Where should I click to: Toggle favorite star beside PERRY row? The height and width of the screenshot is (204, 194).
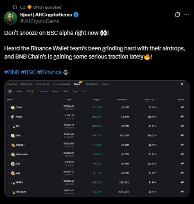[x=9, y=183]
